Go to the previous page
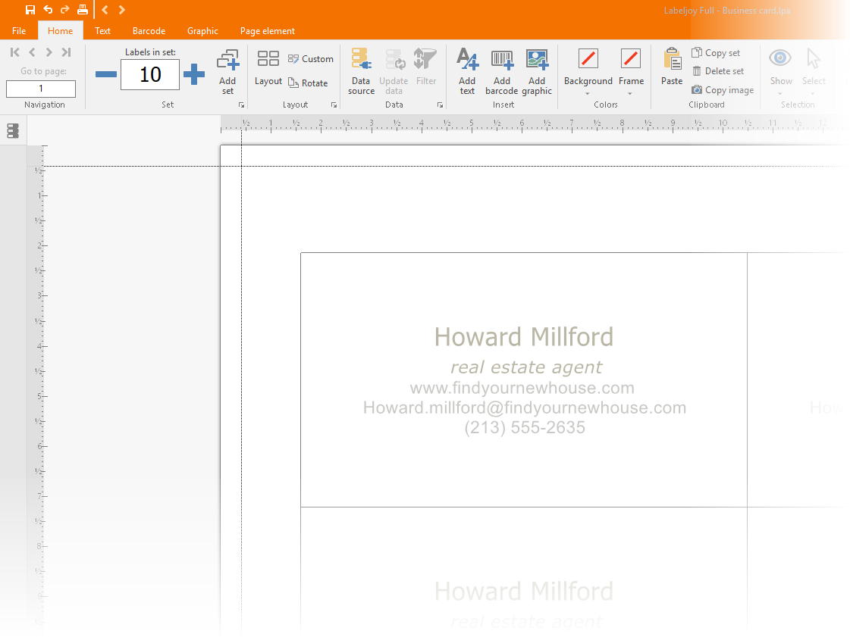This screenshot has height=637, width=850. pyautogui.click(x=32, y=52)
